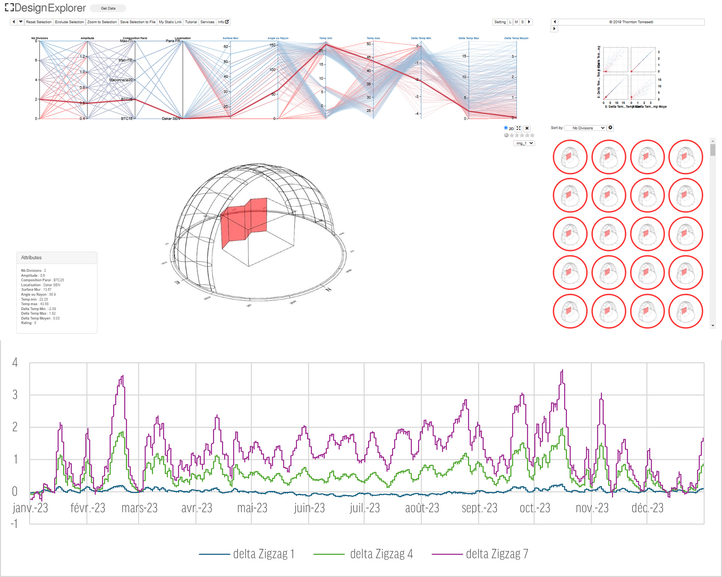Viewport: 722px width, 577px height.
Task: Click the X close icon beside 2D
Action: [527, 128]
